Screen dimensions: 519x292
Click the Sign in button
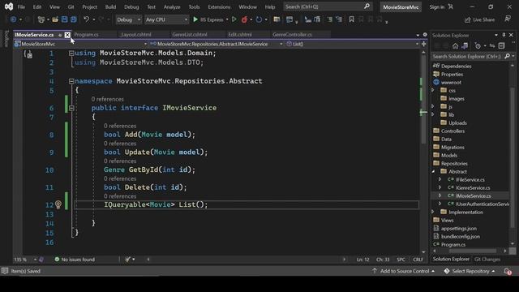[441, 6]
